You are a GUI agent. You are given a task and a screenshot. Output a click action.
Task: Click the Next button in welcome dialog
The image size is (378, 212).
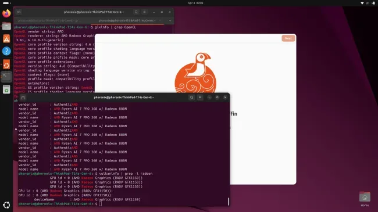click(288, 38)
